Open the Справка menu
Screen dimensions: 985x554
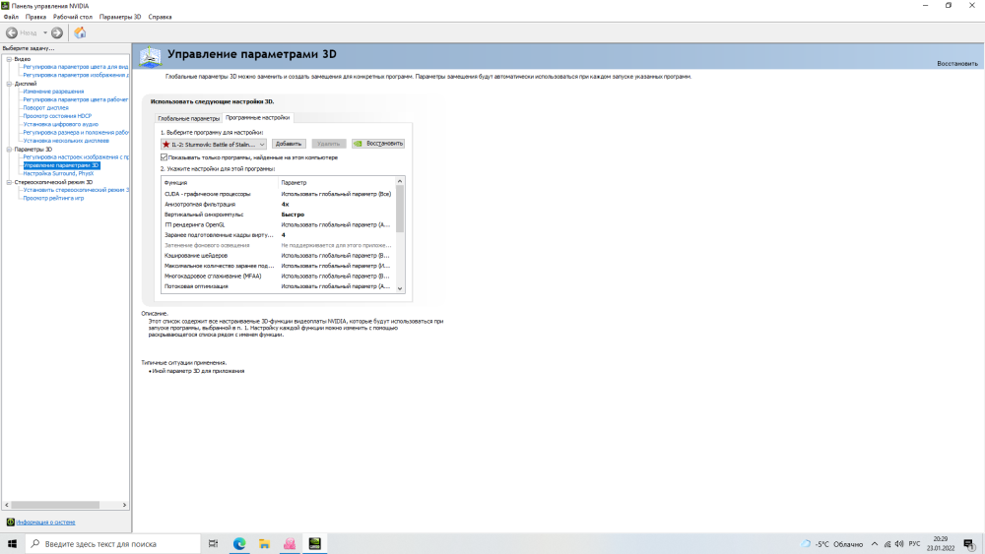click(x=161, y=17)
